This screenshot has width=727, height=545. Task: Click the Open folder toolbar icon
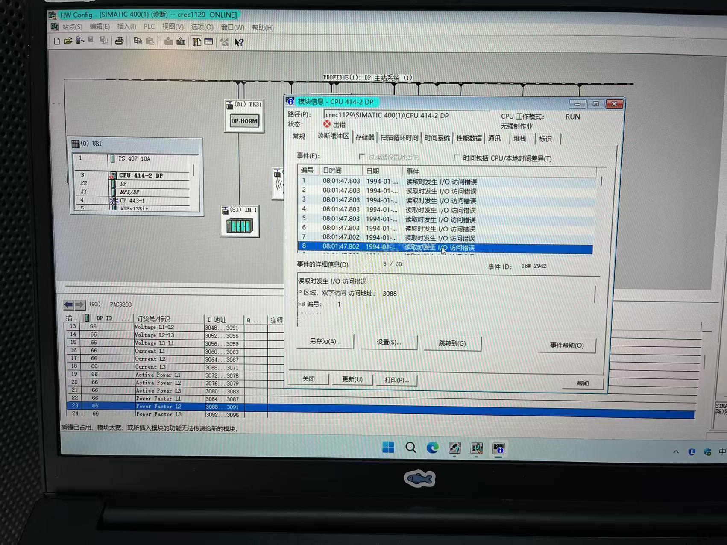(68, 41)
